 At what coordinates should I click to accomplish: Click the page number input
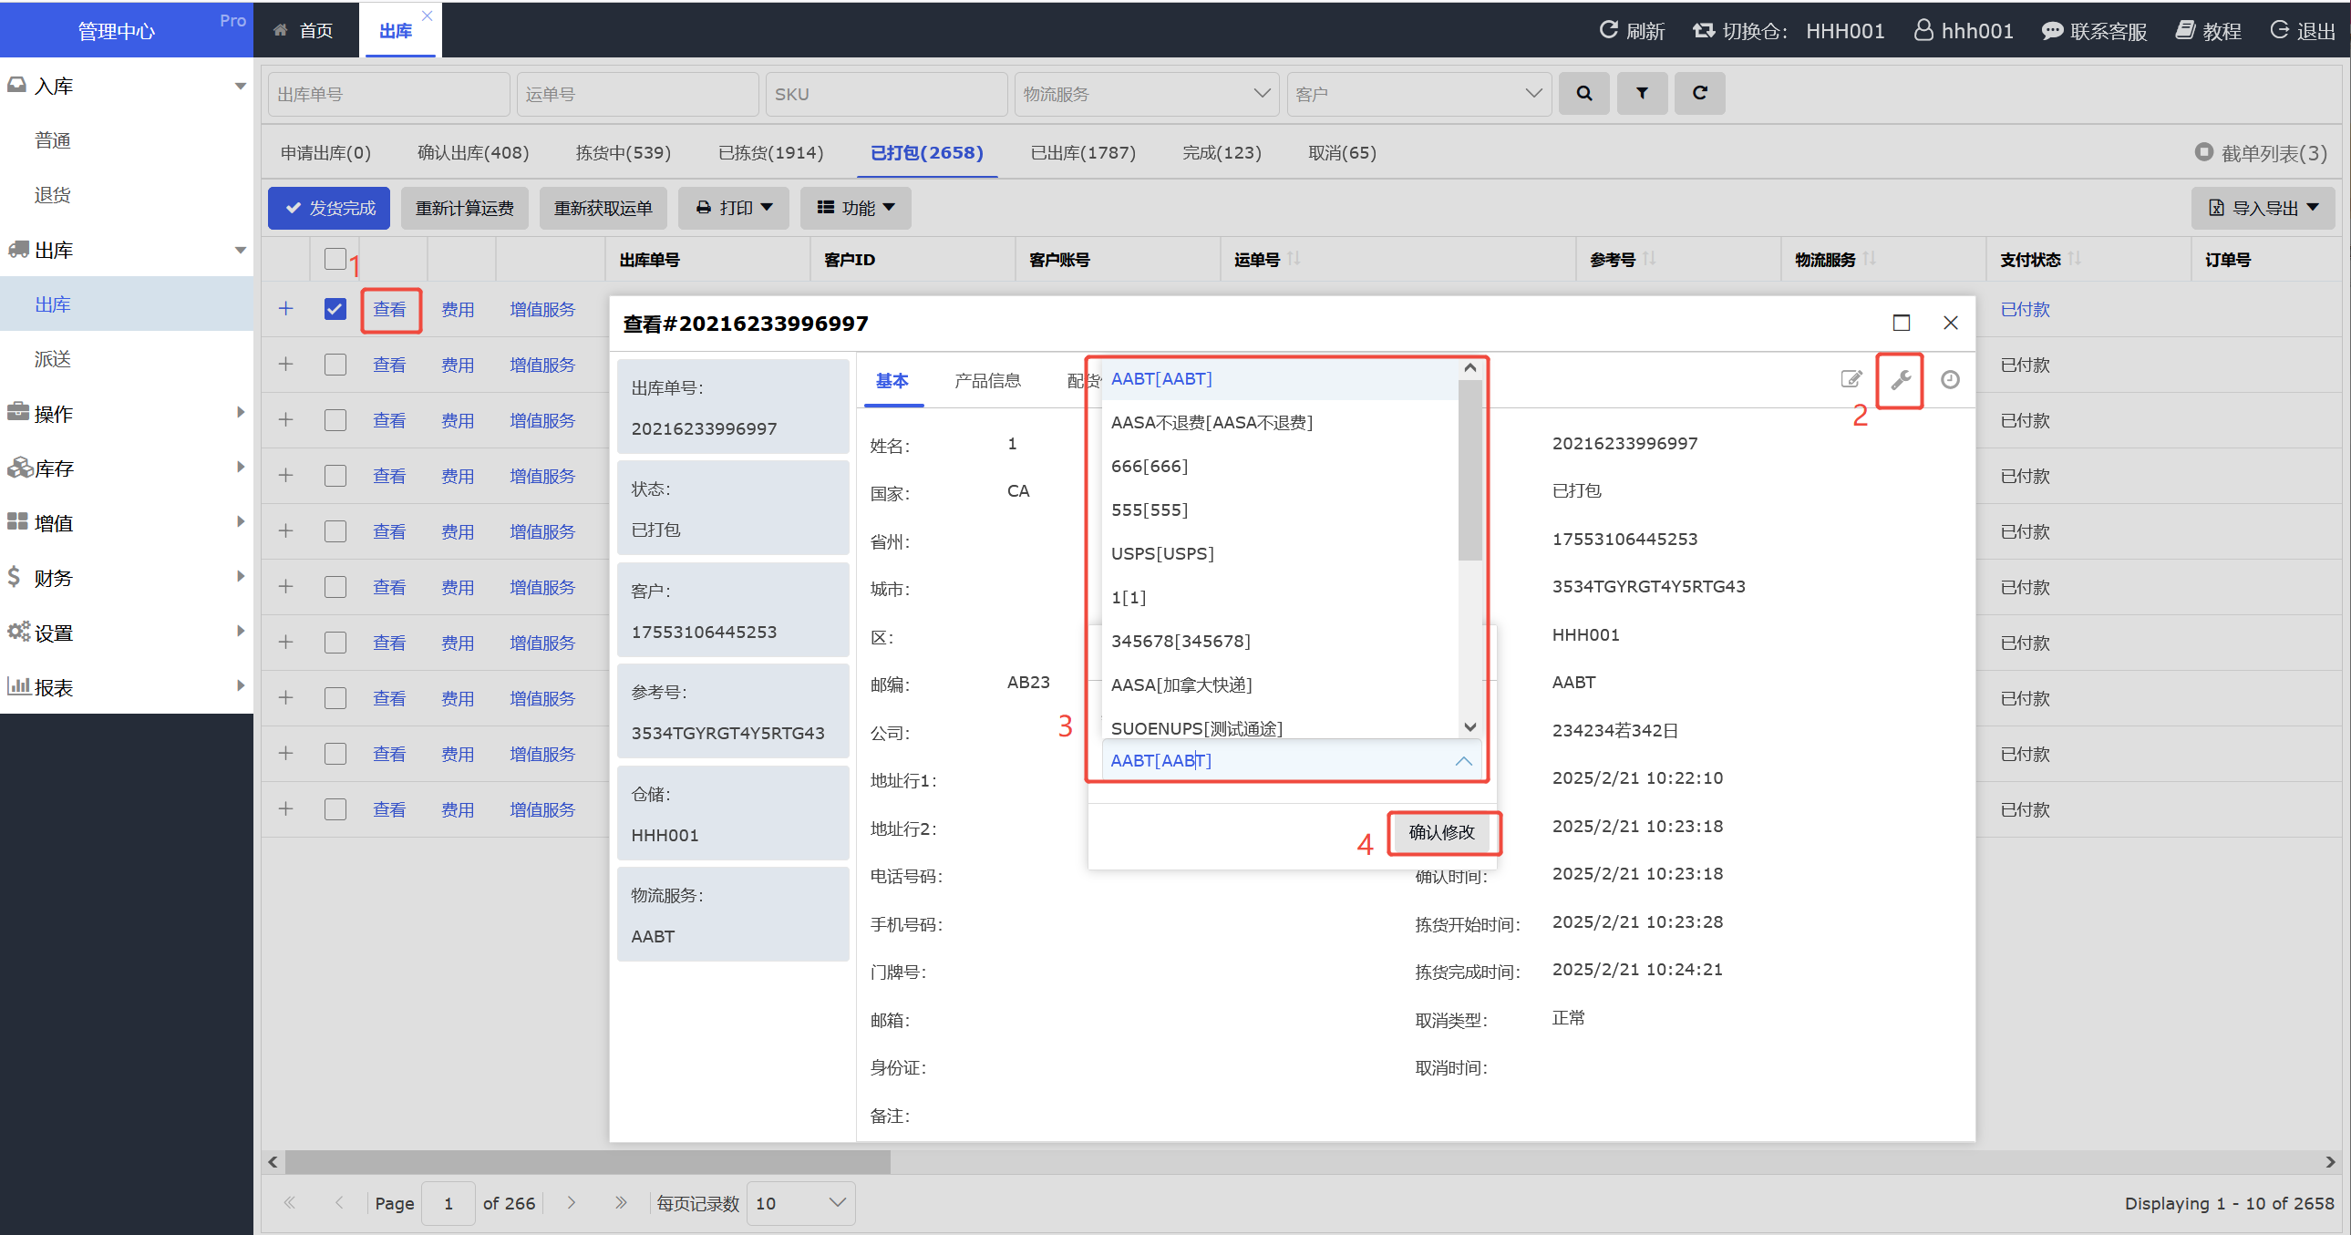pyautogui.click(x=449, y=1203)
